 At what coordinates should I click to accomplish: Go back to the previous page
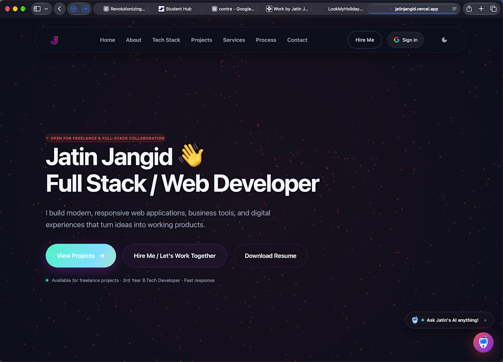pyautogui.click(x=59, y=9)
